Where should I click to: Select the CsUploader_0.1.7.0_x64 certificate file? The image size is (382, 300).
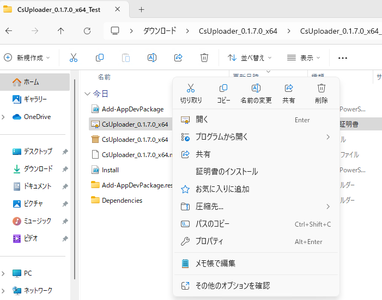tap(131, 124)
